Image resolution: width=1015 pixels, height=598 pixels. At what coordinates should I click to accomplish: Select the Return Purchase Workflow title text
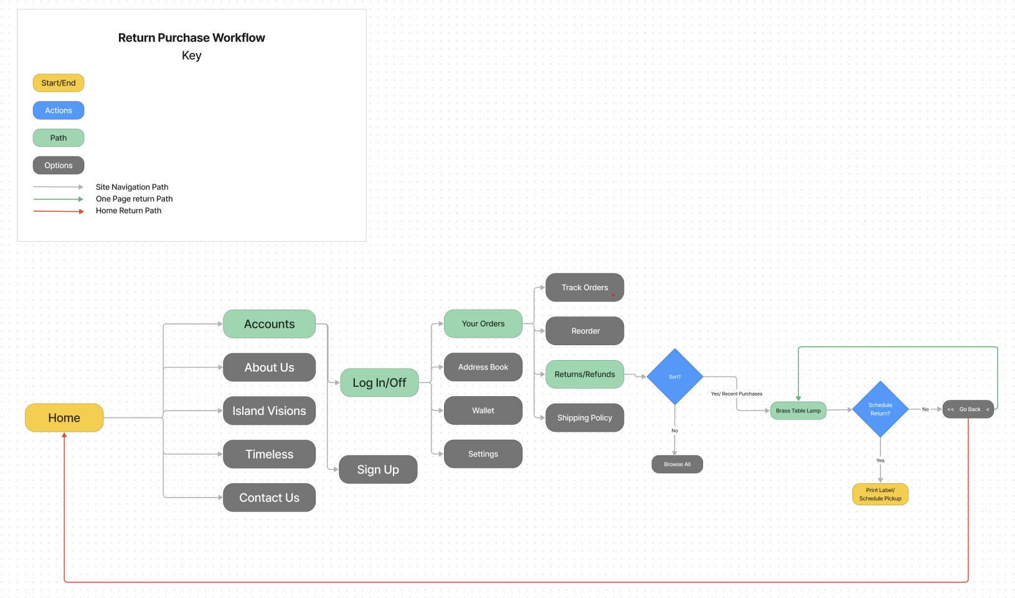point(191,37)
